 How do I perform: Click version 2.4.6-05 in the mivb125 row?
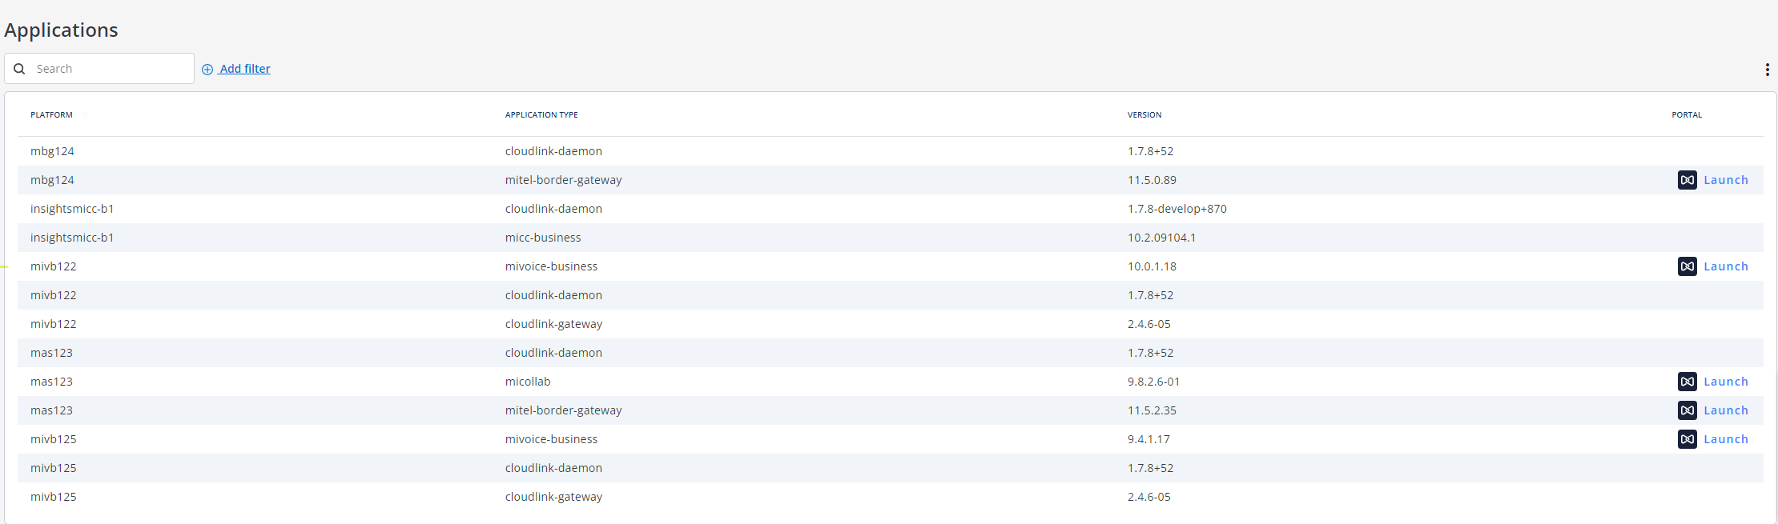(1149, 497)
